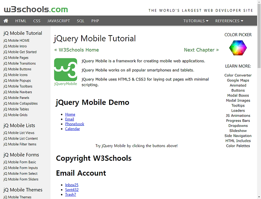Open jQ Mobile Form Select
The width and height of the screenshot is (261, 199).
(x=20, y=174)
